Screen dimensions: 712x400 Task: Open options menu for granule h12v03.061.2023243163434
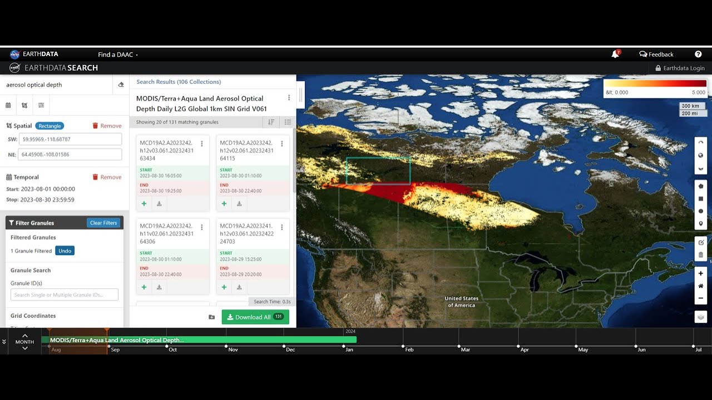tap(202, 143)
